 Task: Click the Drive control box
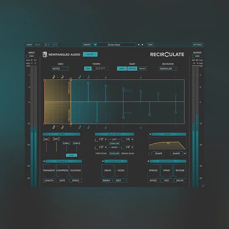tap(108, 170)
